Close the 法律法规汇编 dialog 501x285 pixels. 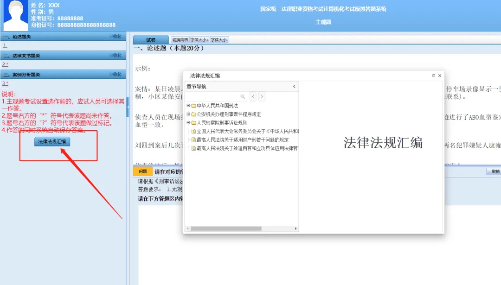(x=440, y=76)
